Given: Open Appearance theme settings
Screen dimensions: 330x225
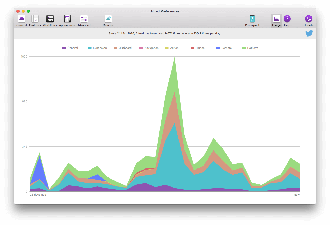Looking at the screenshot, I should 67,21.
